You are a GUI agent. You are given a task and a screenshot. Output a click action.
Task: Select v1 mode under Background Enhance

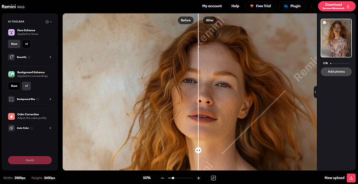27,86
